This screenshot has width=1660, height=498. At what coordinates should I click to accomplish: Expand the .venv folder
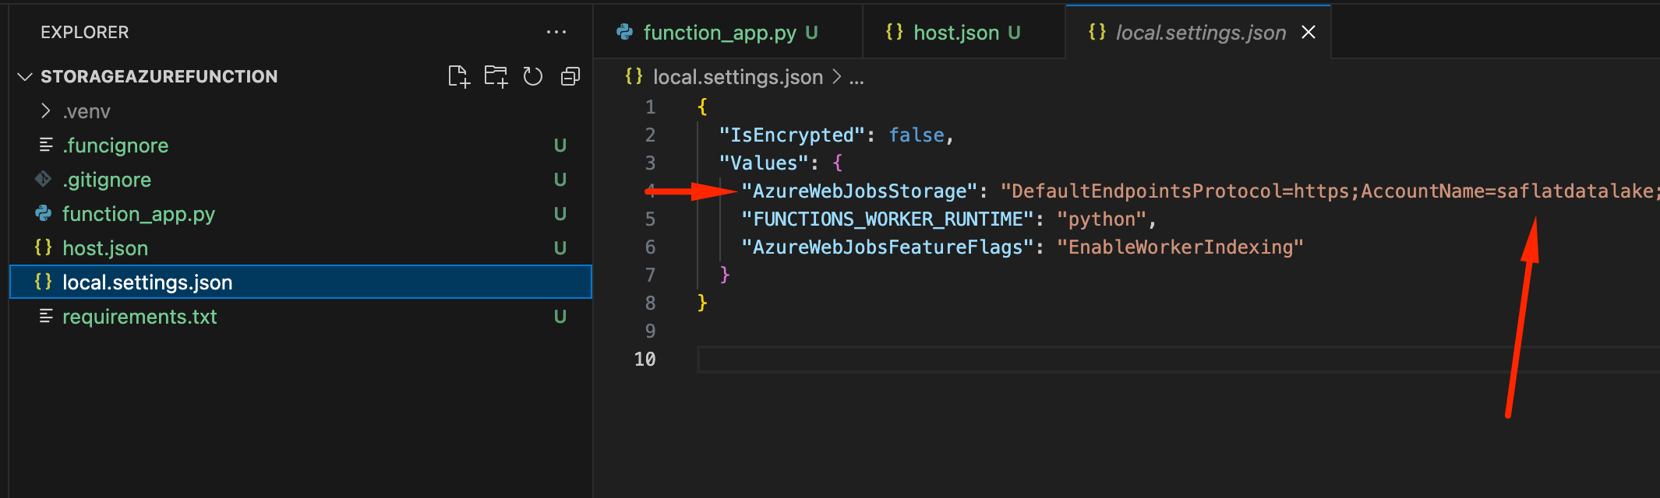click(x=46, y=111)
